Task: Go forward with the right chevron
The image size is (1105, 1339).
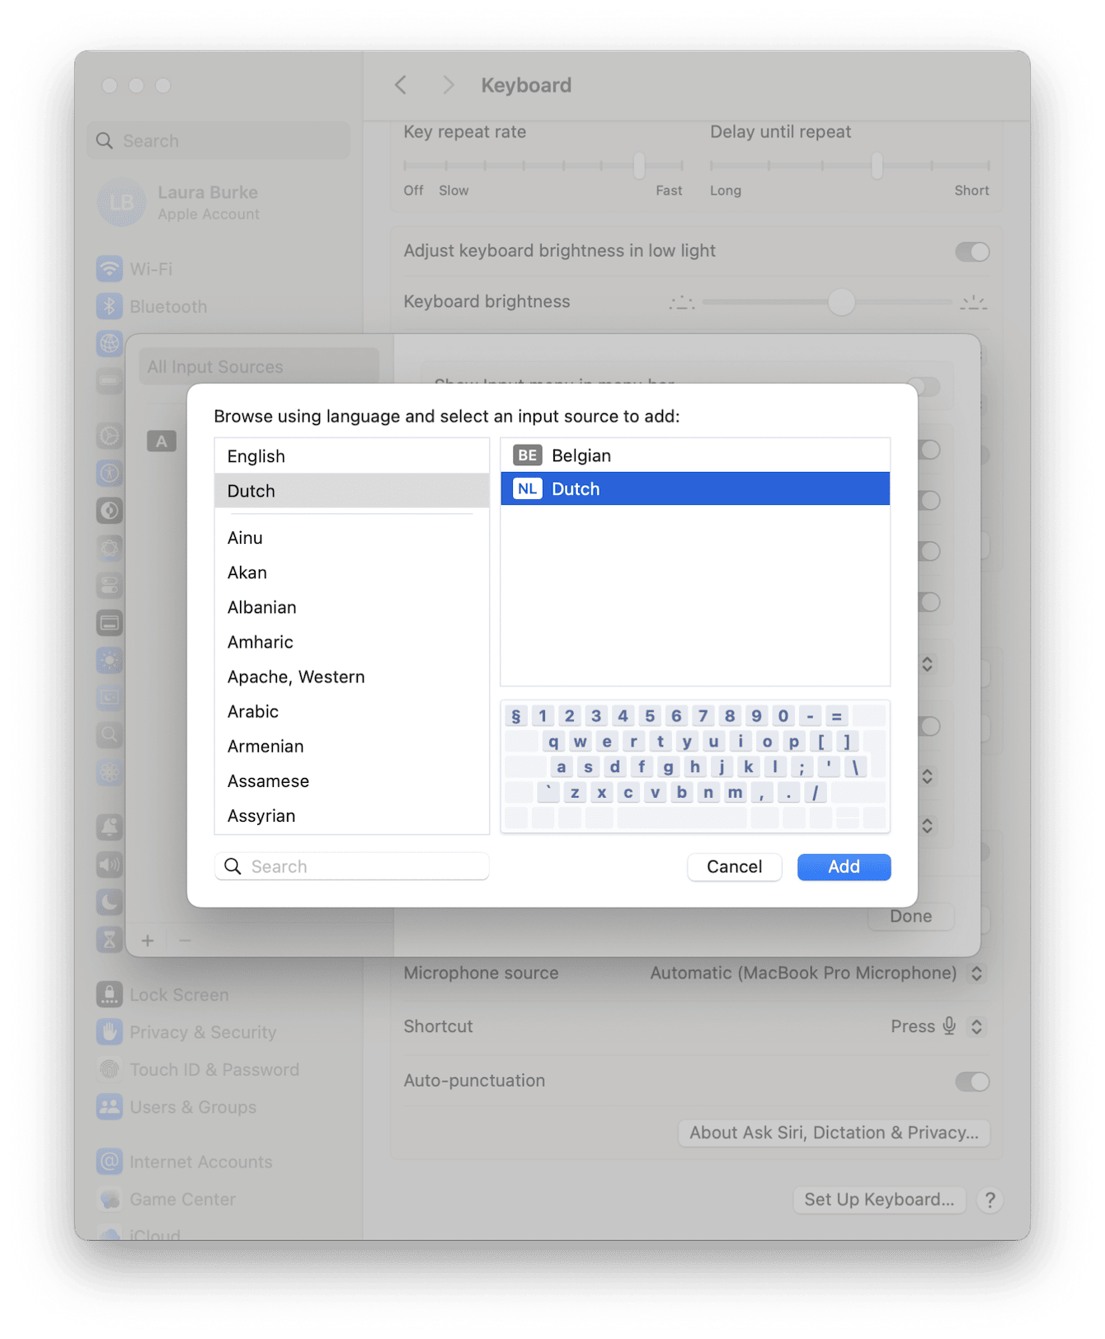Action: 448,85
